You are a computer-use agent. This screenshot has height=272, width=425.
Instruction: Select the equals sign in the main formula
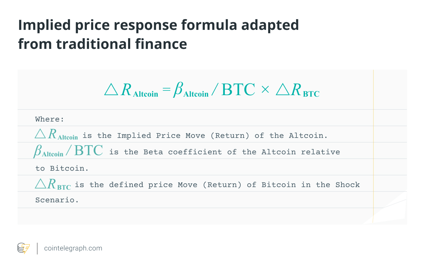pos(166,89)
